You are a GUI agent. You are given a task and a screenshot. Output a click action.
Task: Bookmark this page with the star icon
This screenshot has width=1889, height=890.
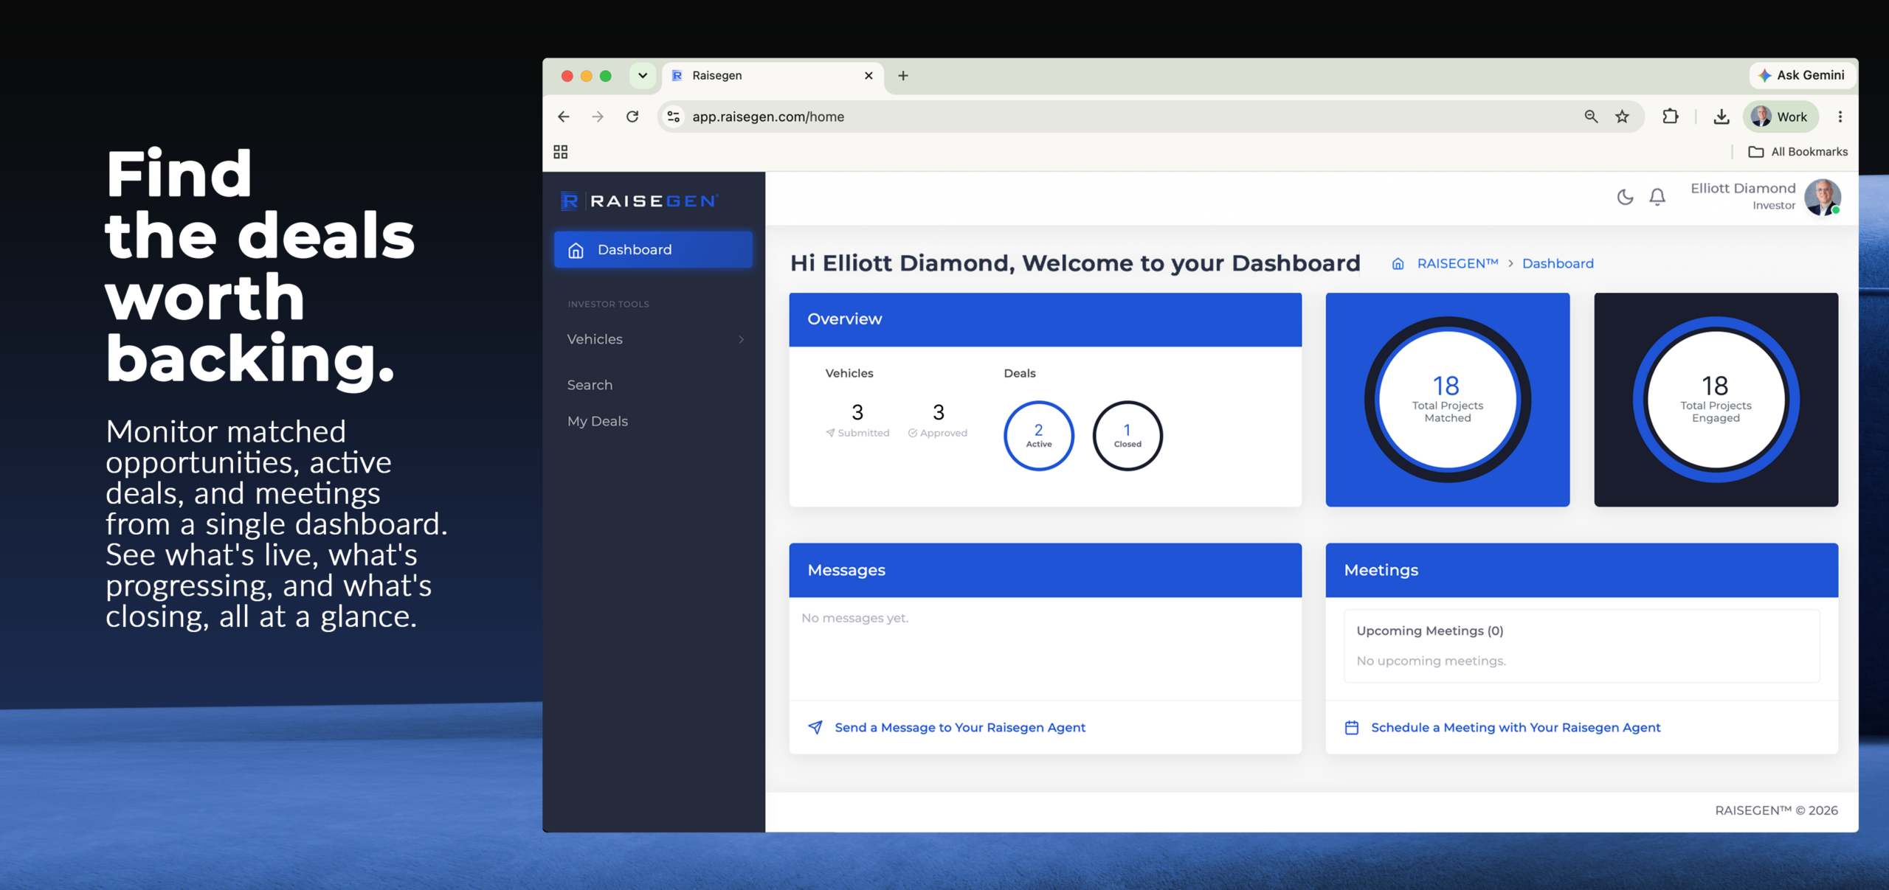(1622, 117)
